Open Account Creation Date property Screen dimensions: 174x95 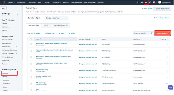pos(43,76)
